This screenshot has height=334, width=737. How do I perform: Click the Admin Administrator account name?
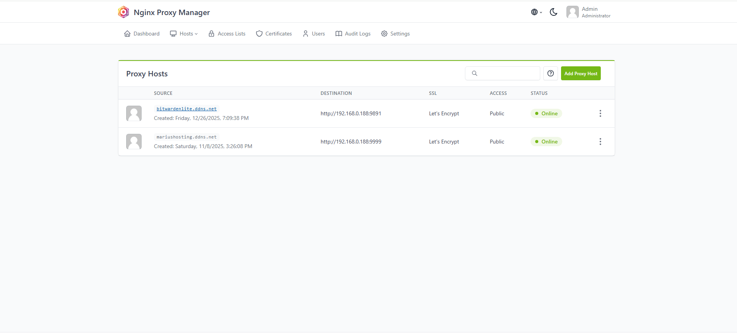[596, 12]
